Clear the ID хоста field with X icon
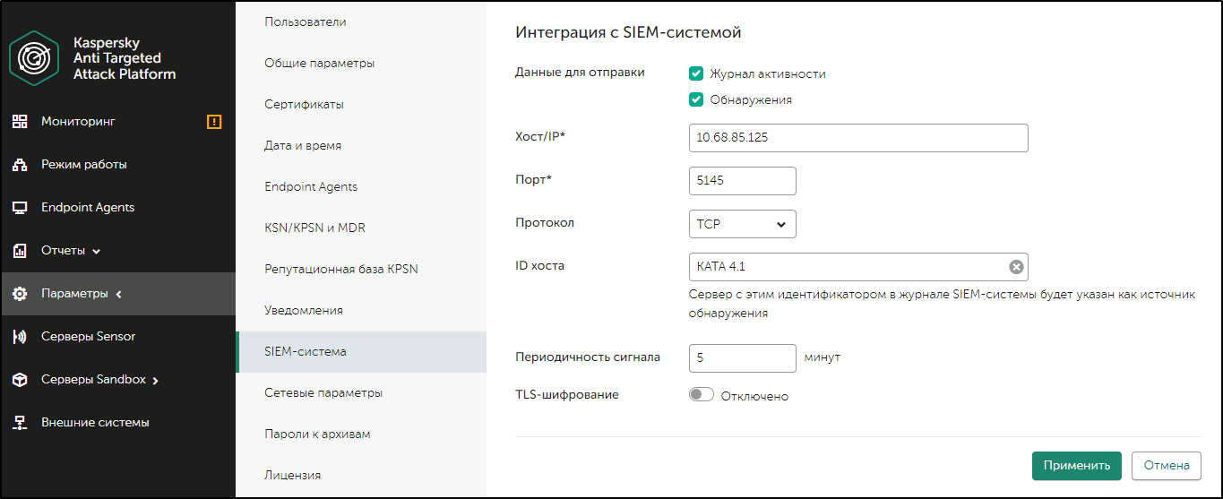 pyautogui.click(x=1016, y=267)
